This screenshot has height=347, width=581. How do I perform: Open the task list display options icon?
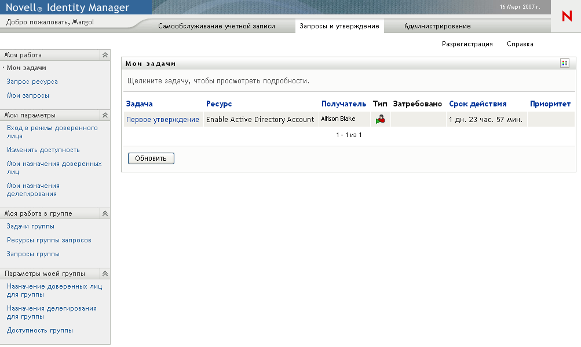[x=564, y=63]
